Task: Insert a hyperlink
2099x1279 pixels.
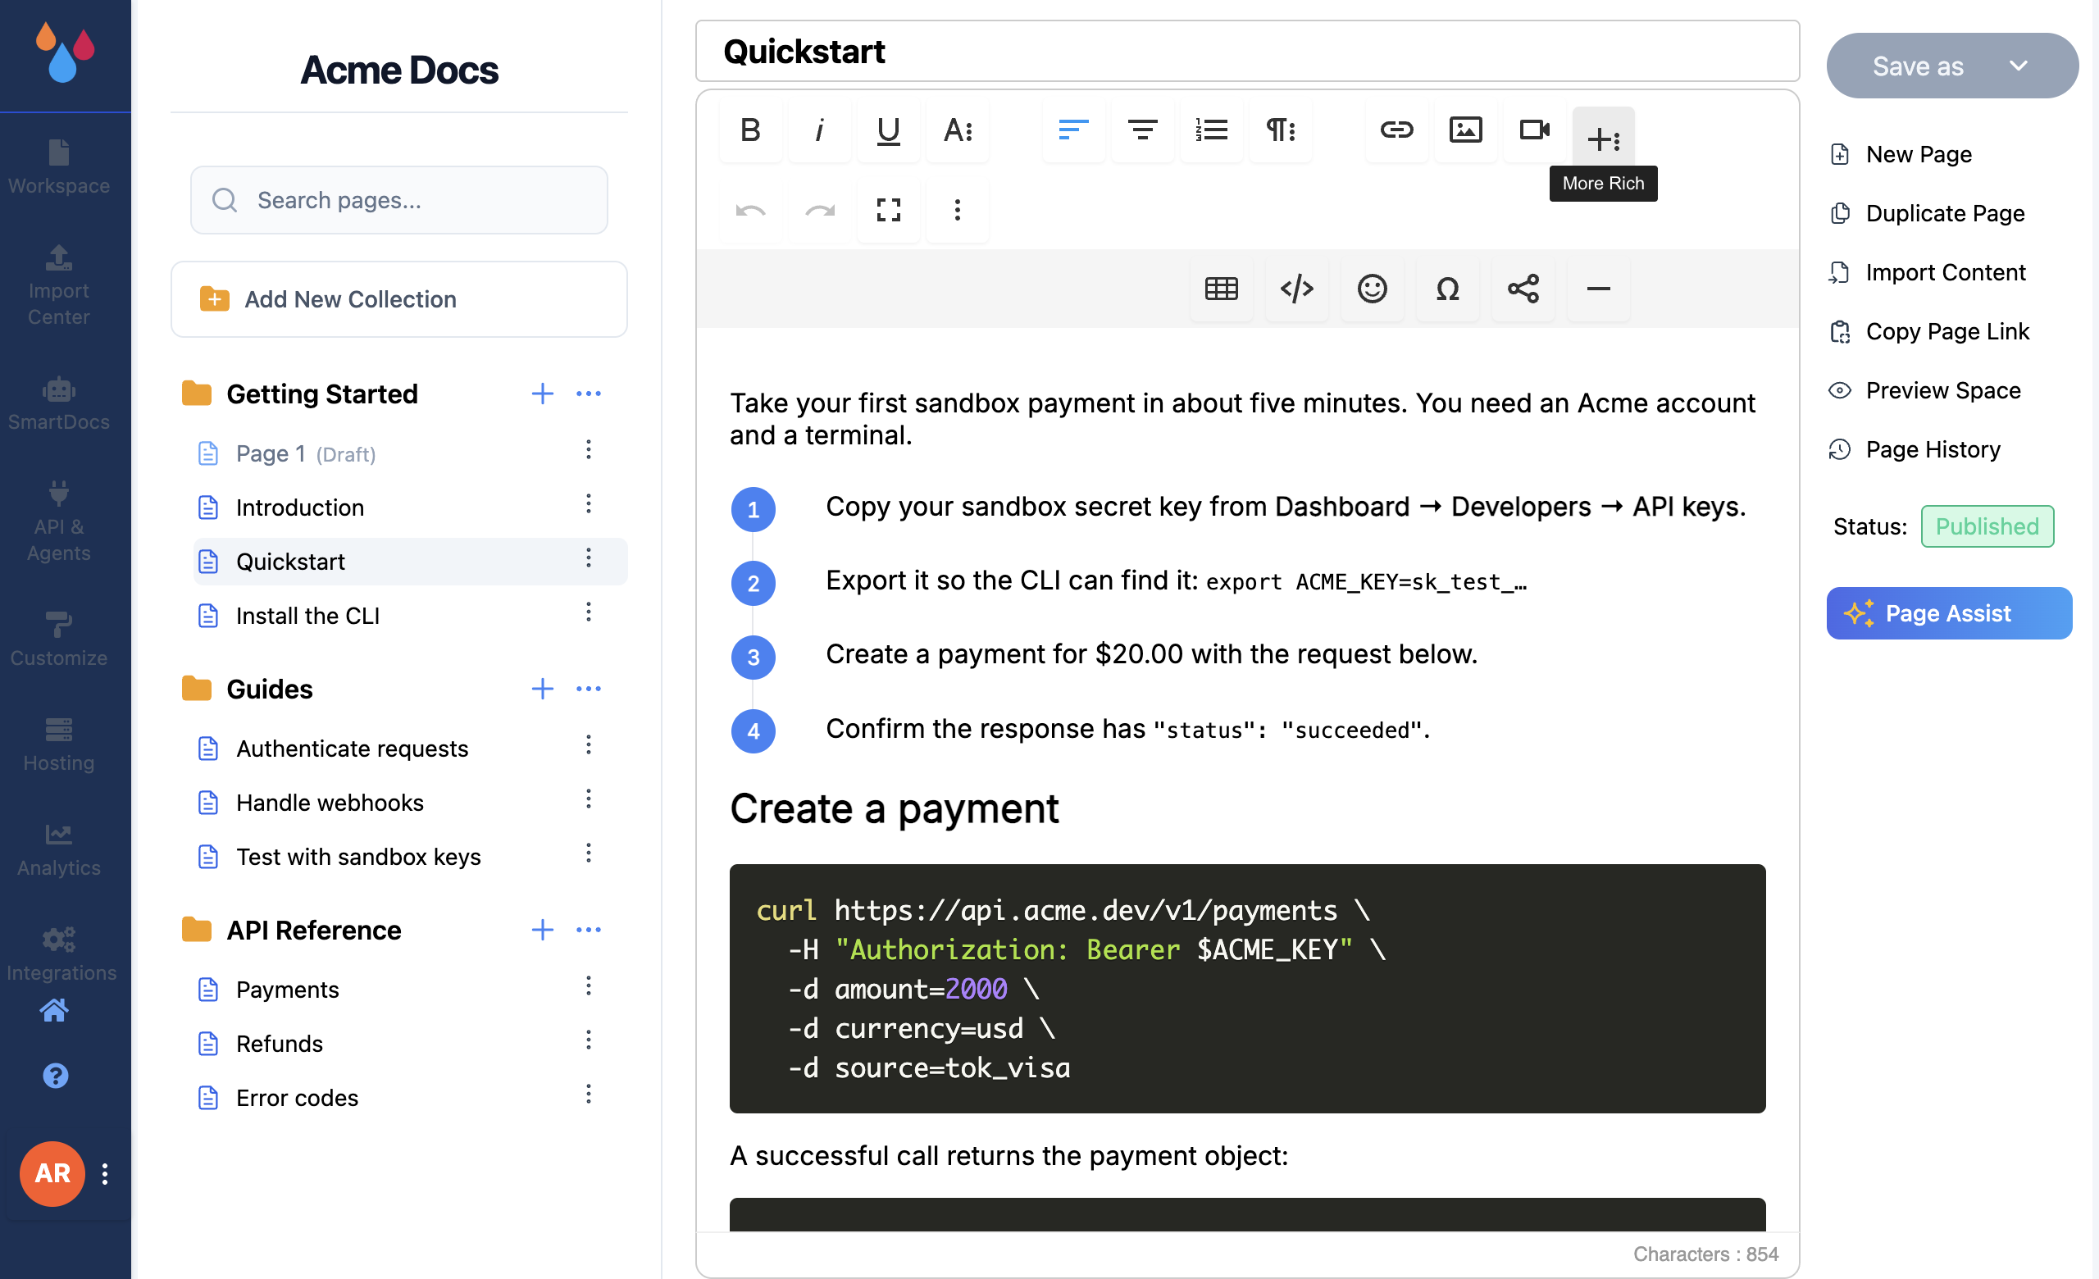Action: click(1396, 130)
